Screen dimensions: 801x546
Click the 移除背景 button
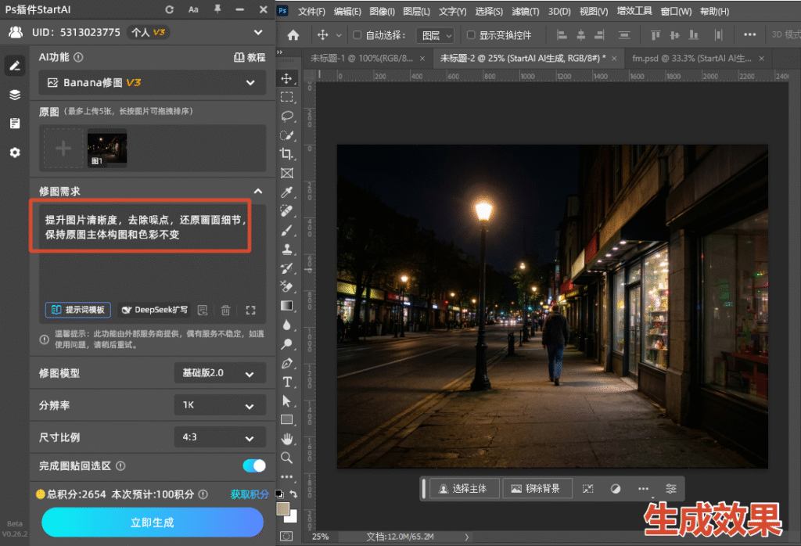coord(536,489)
